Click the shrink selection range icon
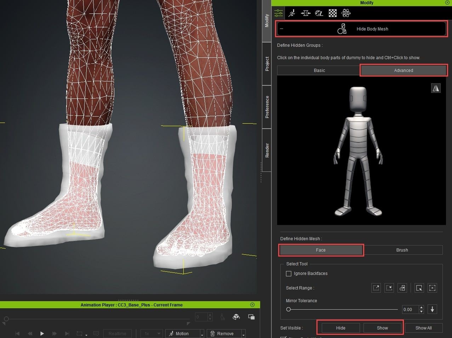The width and height of the screenshot is (452, 338). click(x=389, y=288)
